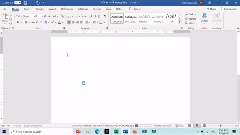Click the Bullets list icon
This screenshot has width=240, height=135.
69,16
